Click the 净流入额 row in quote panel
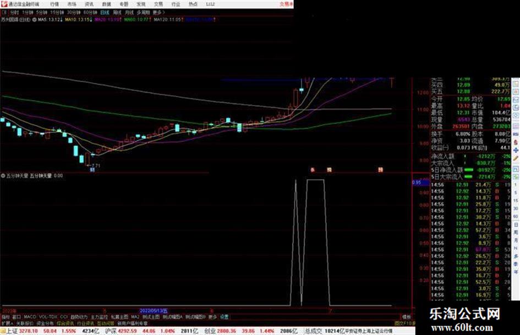The width and height of the screenshot is (520, 335). (x=470, y=156)
